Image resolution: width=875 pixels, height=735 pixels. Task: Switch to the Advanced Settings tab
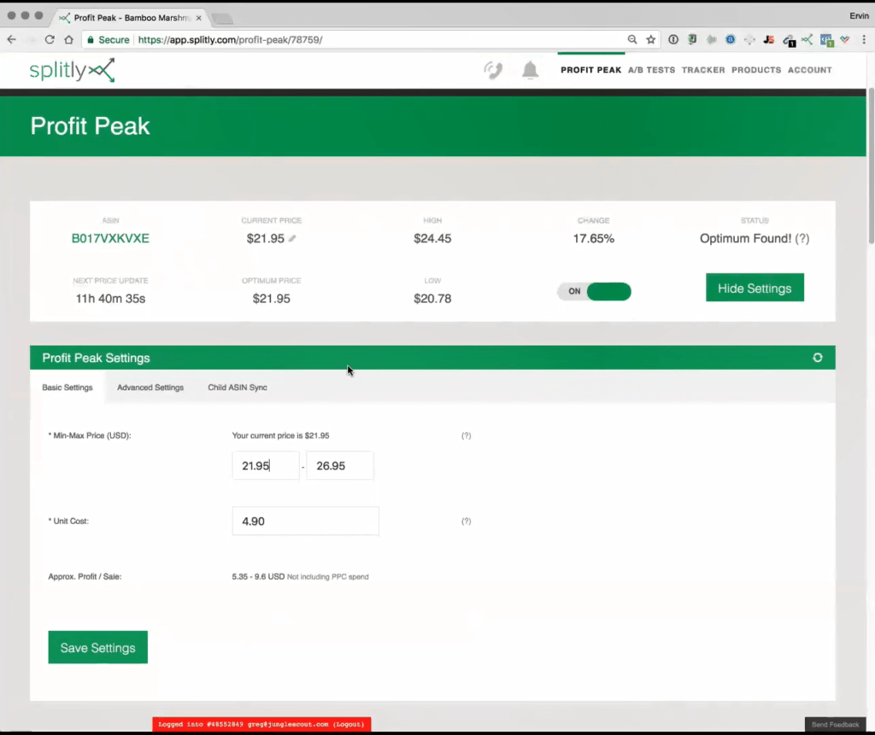pyautogui.click(x=150, y=388)
